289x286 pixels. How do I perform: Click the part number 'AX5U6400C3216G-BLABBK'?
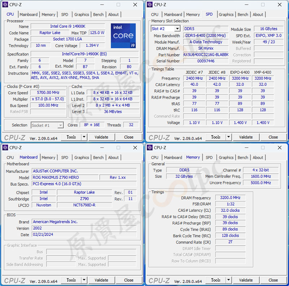pyautogui.click(x=206, y=55)
